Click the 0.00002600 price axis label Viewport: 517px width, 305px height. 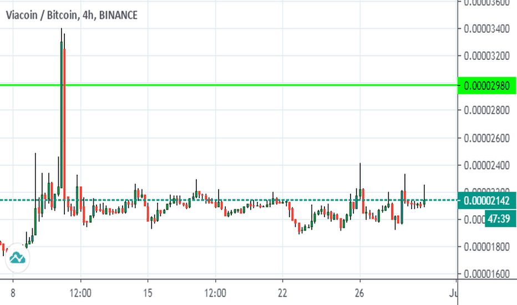coord(486,138)
